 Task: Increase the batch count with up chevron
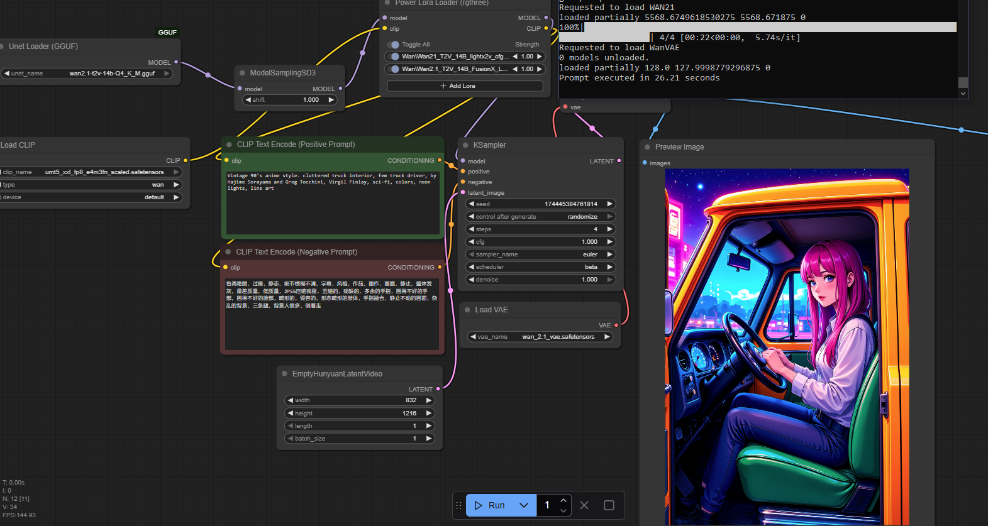pyautogui.click(x=563, y=500)
